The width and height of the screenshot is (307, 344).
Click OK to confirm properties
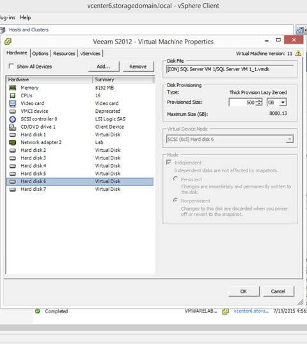[244, 291]
